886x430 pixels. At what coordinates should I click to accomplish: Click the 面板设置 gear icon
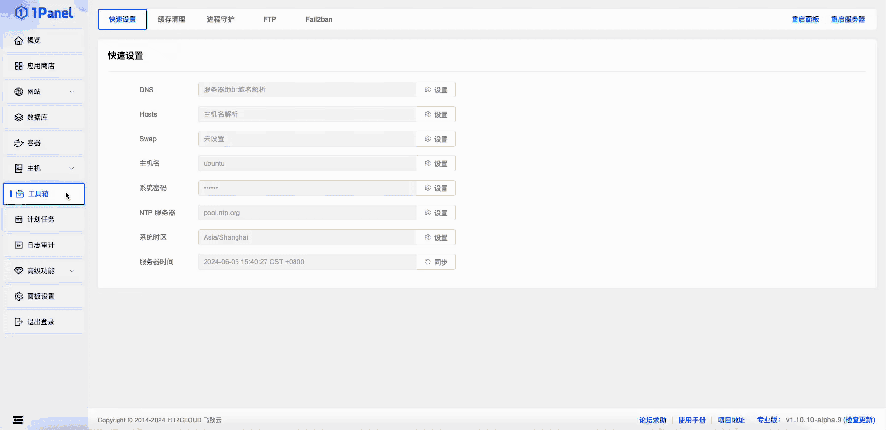click(x=19, y=296)
